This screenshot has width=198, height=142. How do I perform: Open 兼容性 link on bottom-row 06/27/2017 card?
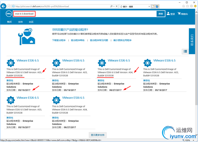click(55, 118)
